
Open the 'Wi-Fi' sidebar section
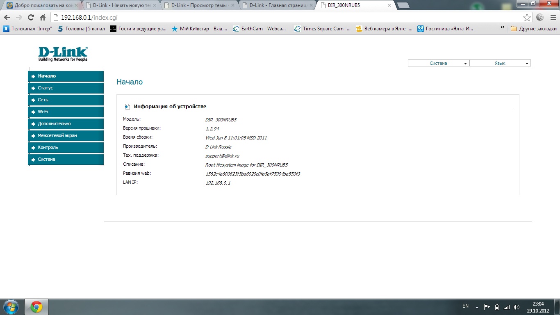point(66,112)
